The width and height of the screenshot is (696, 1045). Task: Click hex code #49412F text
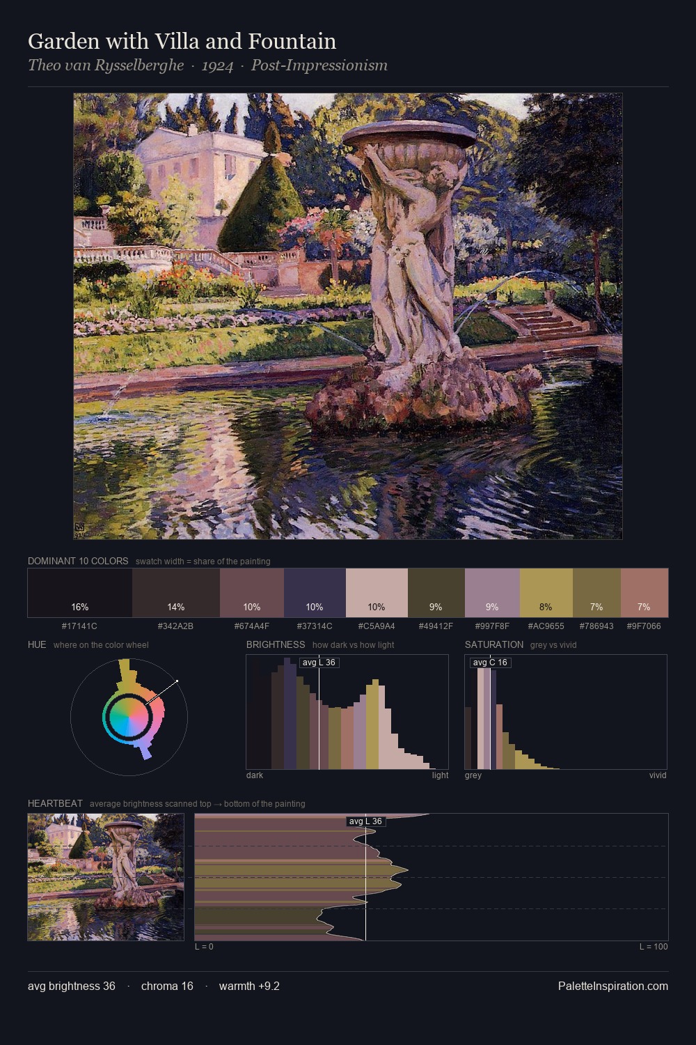click(x=436, y=626)
